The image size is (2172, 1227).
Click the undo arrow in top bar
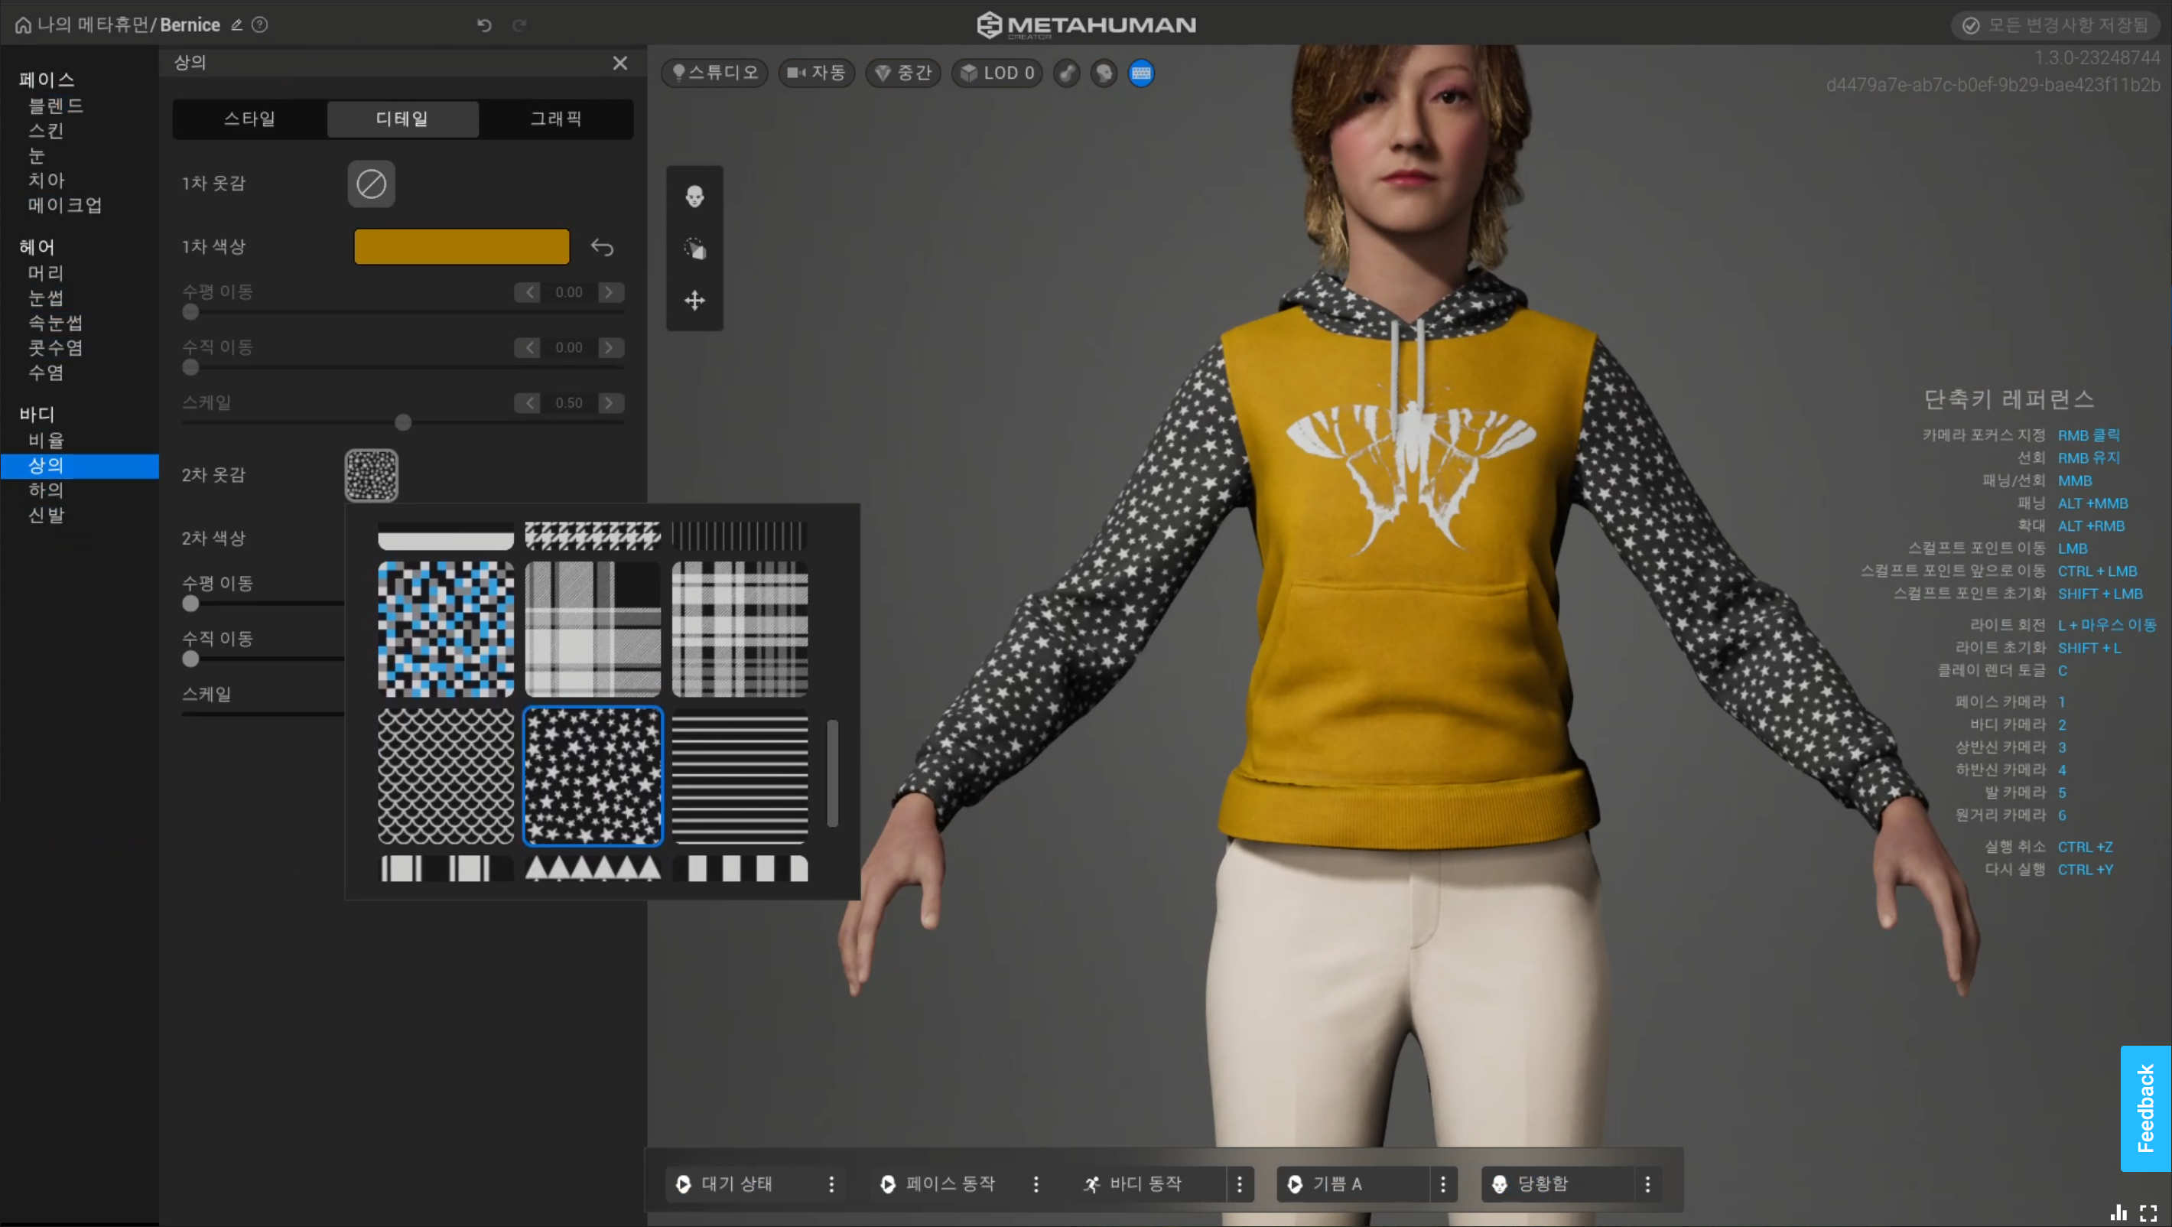tap(484, 25)
